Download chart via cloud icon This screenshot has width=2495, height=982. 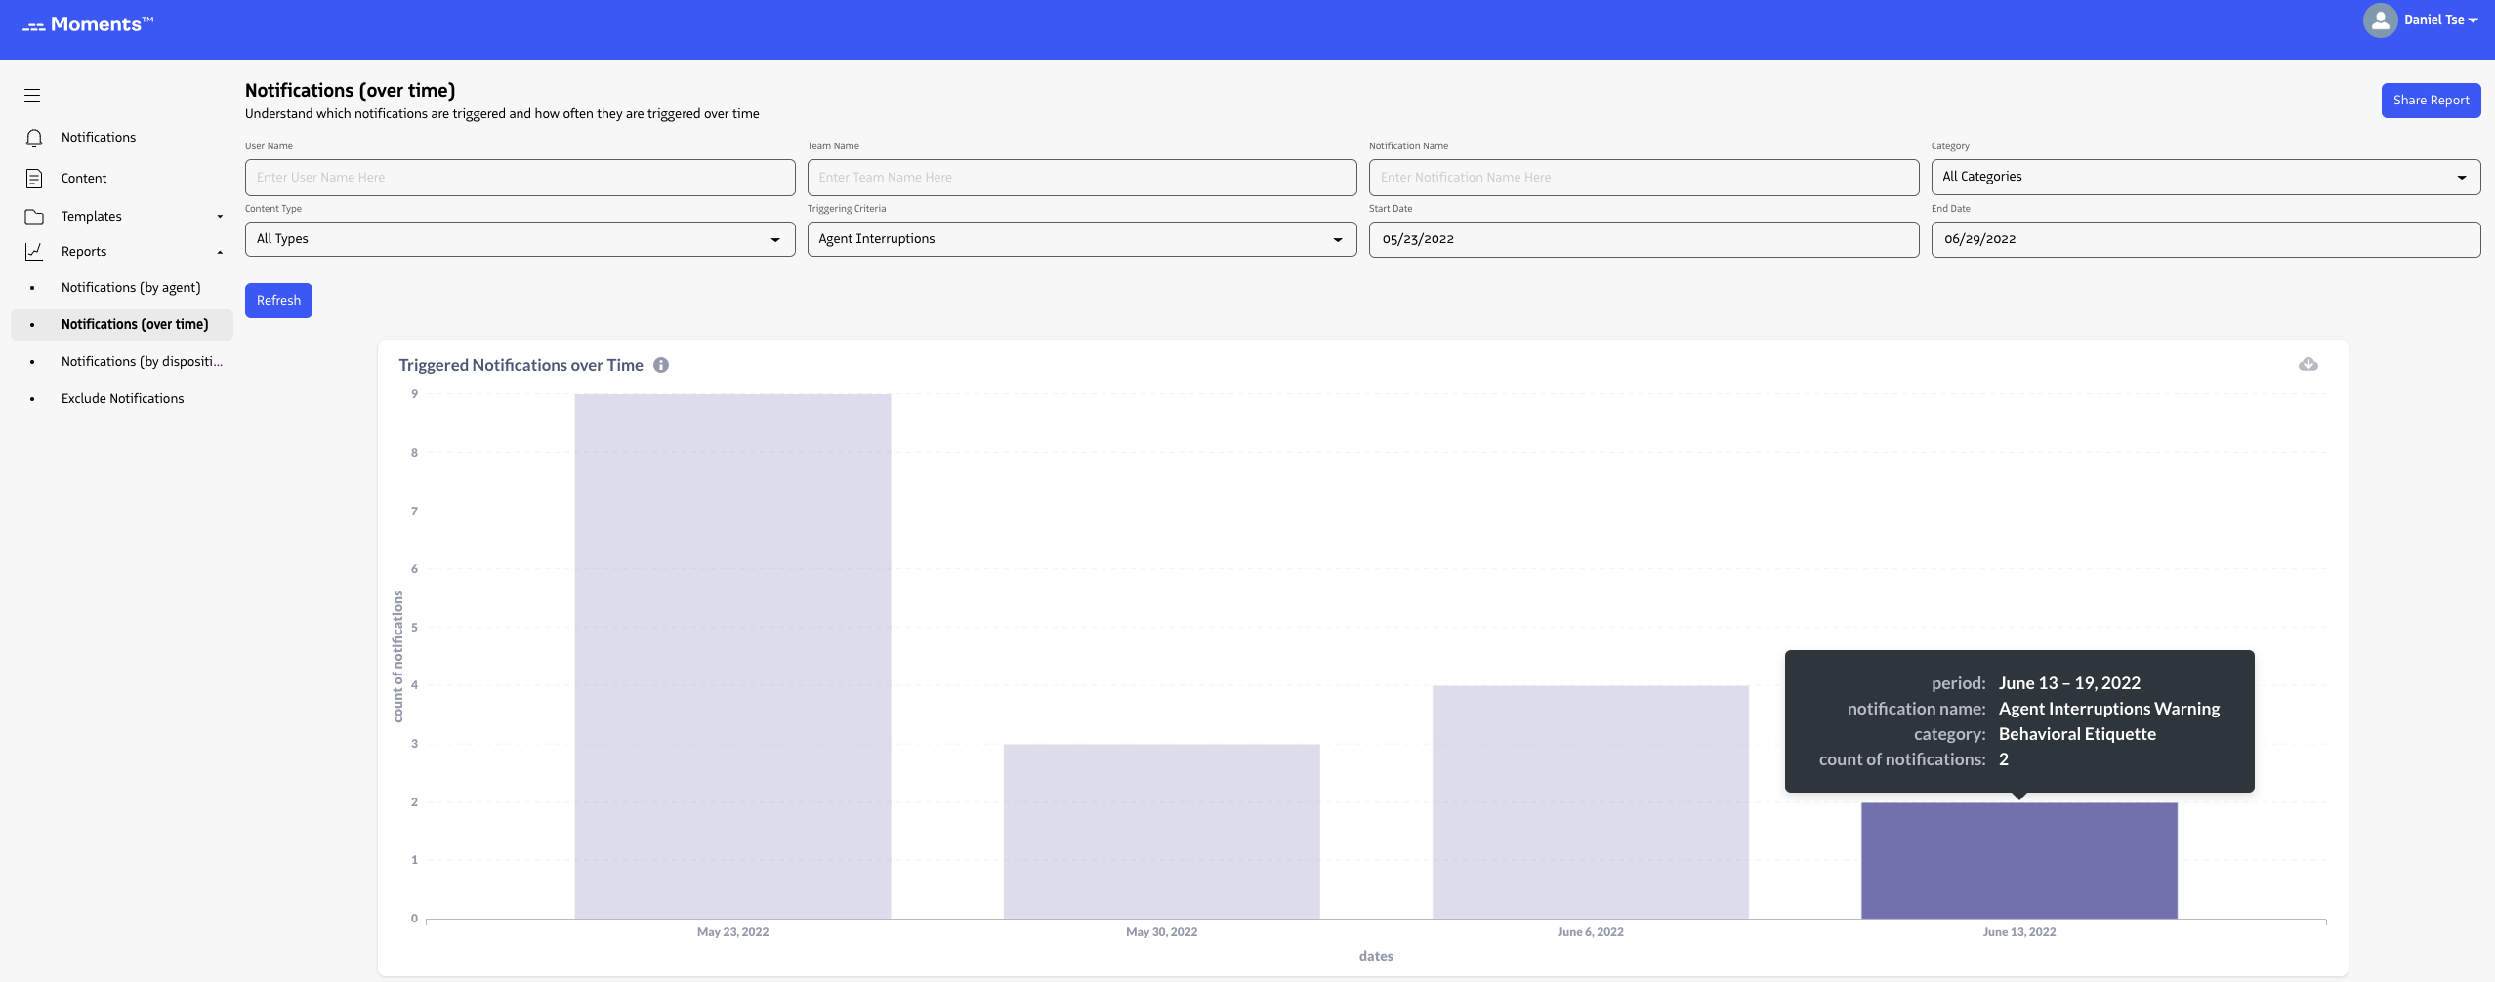tap(2308, 364)
